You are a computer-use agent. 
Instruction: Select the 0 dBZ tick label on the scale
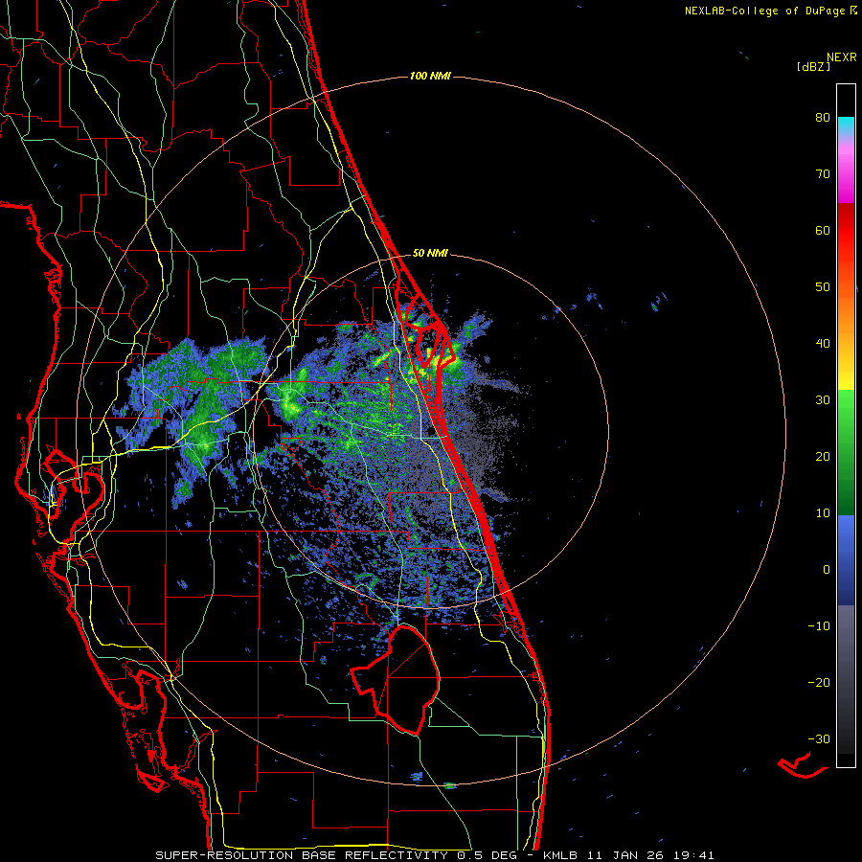[827, 570]
